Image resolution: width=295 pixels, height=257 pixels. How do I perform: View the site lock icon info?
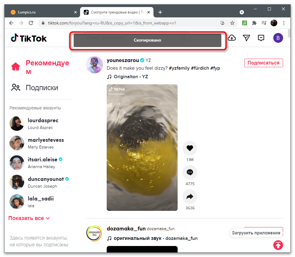coord(43,23)
